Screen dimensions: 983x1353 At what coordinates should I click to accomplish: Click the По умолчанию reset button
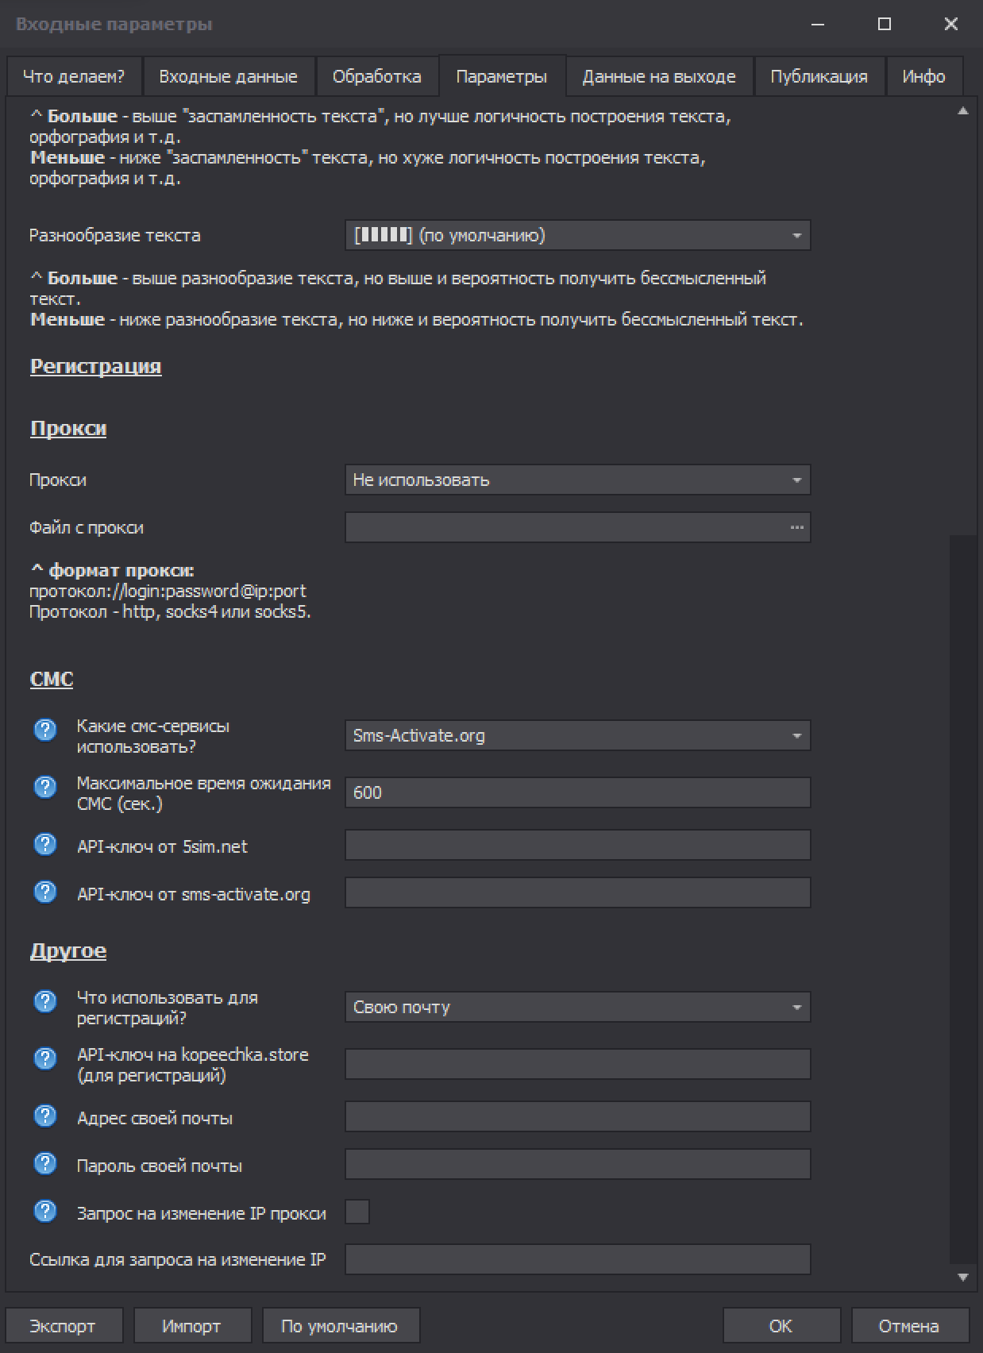[x=340, y=1325]
